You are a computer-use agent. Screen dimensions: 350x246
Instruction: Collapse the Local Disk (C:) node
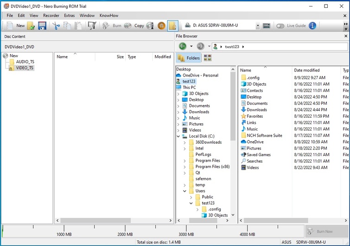(x=178, y=136)
